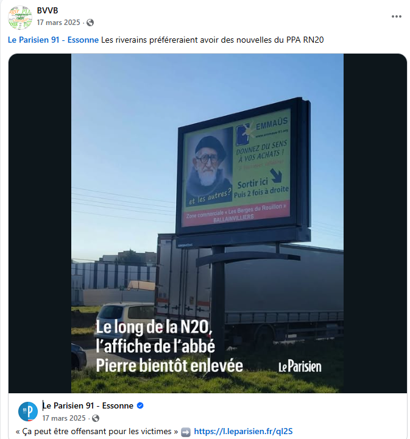The image size is (410, 439).
Task: Play the shared video about abbé Pierre poster
Action: [207, 223]
